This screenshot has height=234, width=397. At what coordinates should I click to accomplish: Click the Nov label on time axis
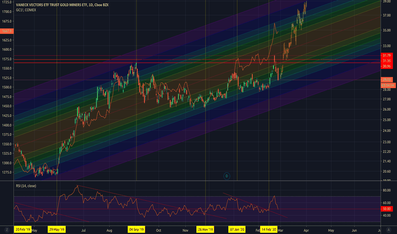186,231
